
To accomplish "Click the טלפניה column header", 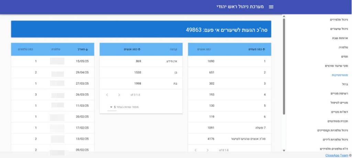I will coord(56,49).
